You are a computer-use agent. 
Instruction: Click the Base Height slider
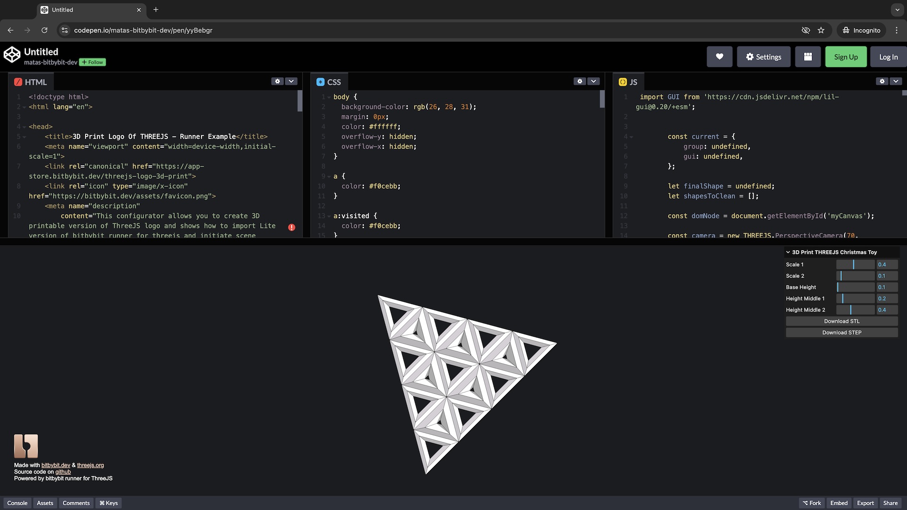point(855,287)
